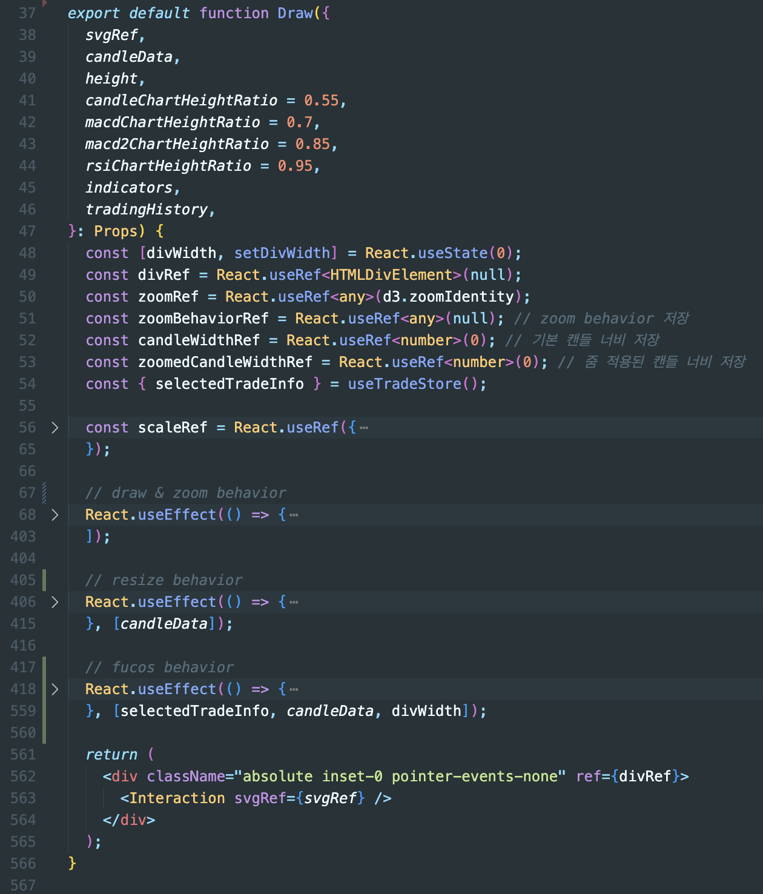This screenshot has width=763, height=894.
Task: Expand the folded scaleRef block on line 56
Action: click(x=55, y=428)
